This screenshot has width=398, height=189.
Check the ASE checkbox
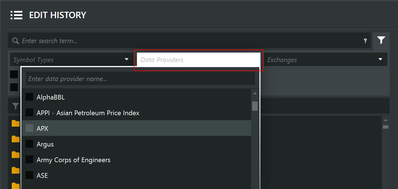coord(29,175)
